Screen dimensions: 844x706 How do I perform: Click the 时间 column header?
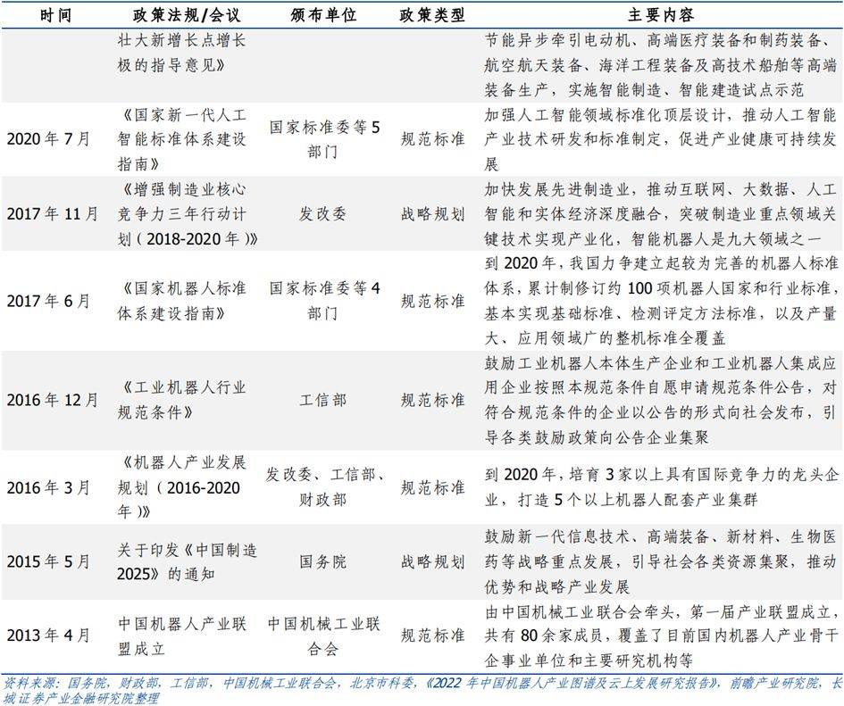coord(48,15)
